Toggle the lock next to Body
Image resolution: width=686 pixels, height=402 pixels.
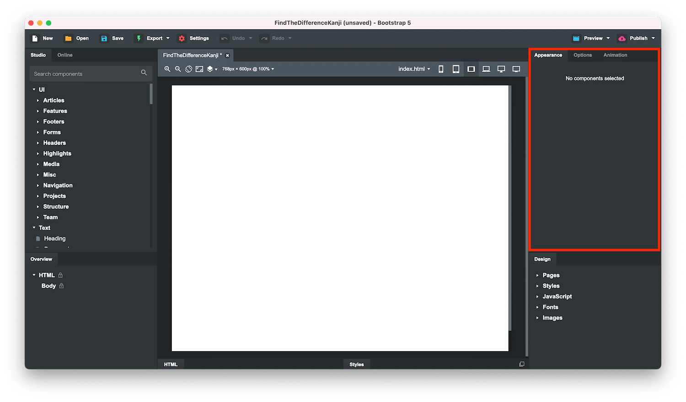tap(61, 286)
